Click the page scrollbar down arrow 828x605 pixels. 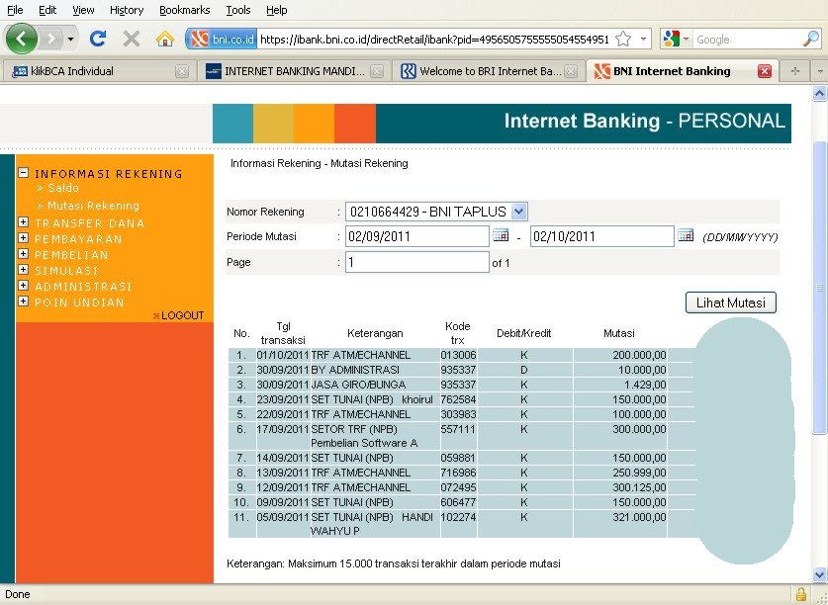coord(819,574)
